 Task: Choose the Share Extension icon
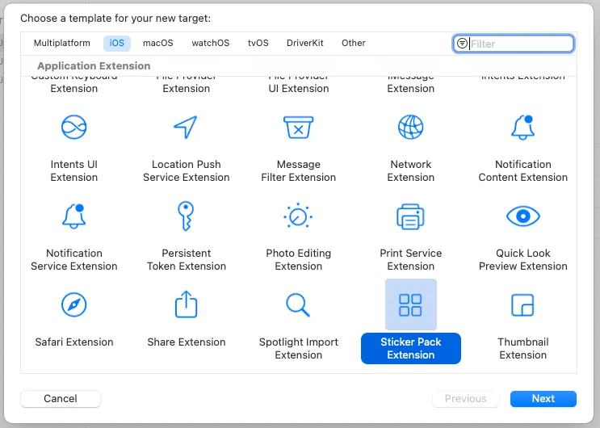pyautogui.click(x=186, y=304)
